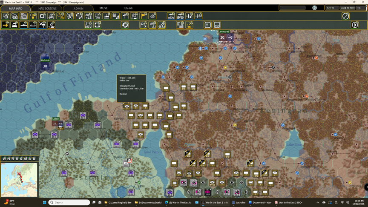Click the HQ buildup depot icon
Screen dimensions: 368x207
[x=88, y=25]
